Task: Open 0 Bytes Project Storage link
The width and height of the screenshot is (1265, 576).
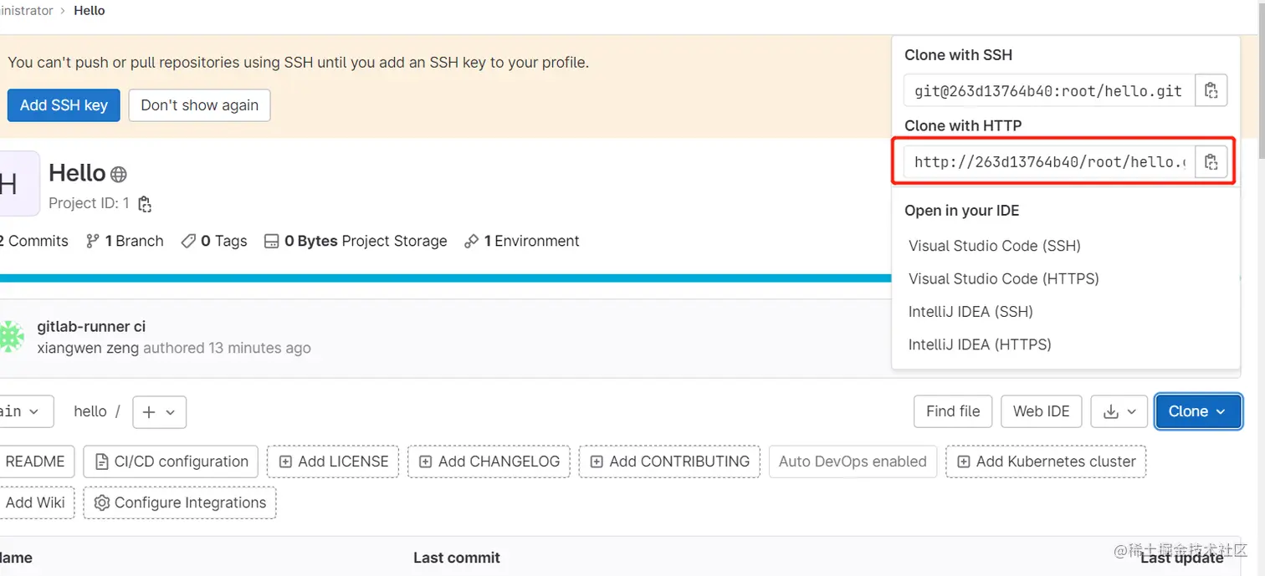Action: [356, 241]
